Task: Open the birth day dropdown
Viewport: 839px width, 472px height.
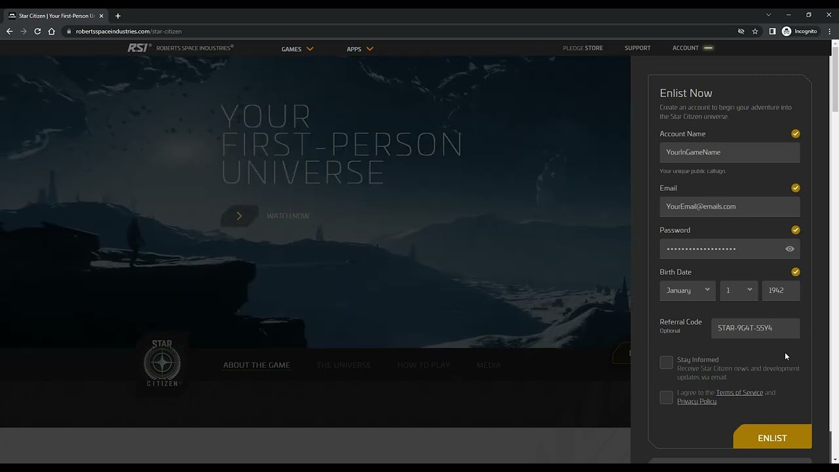Action: pyautogui.click(x=739, y=290)
